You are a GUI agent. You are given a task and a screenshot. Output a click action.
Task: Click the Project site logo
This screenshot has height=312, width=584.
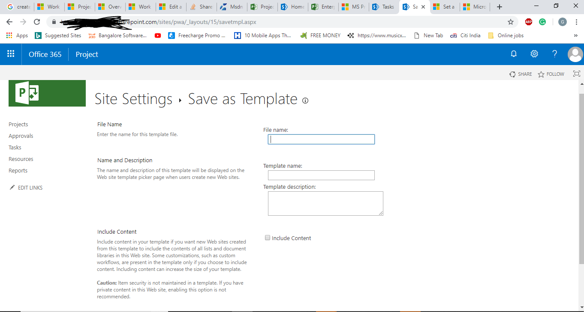[x=47, y=93]
